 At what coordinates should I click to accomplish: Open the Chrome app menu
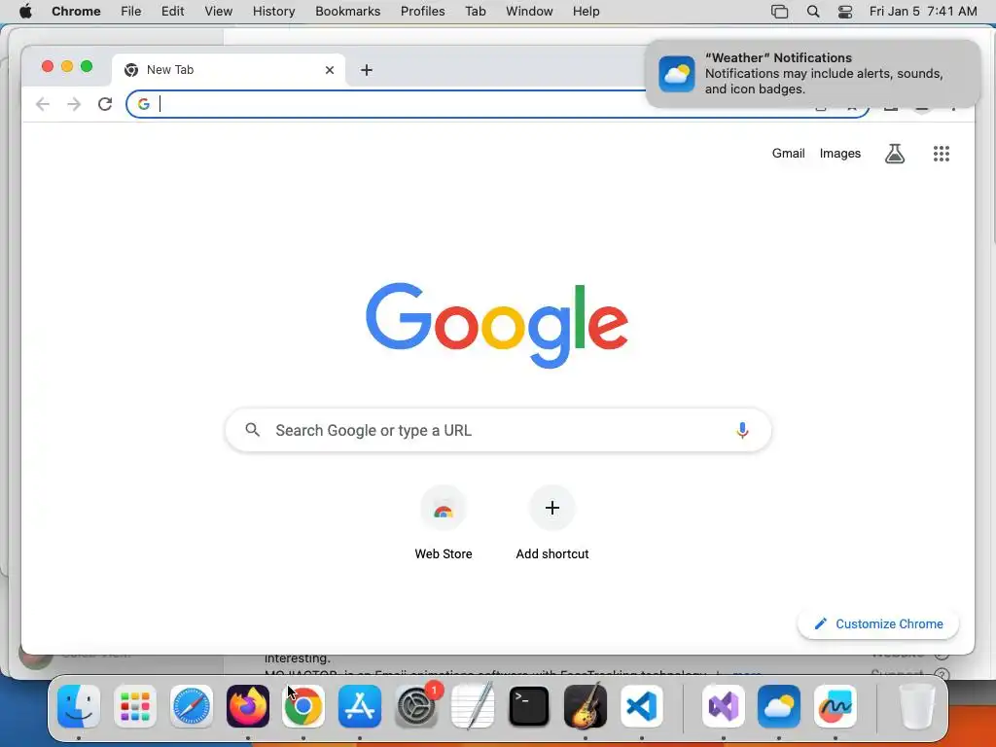tap(76, 12)
